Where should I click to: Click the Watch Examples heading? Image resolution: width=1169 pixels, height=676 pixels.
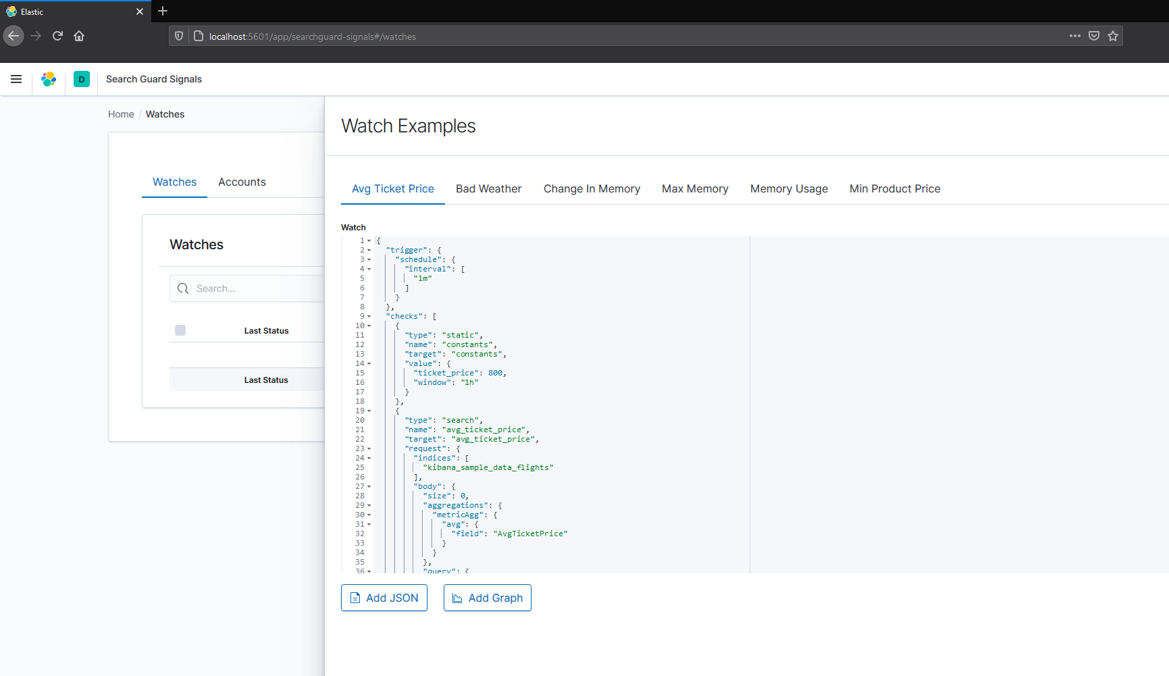click(x=409, y=126)
